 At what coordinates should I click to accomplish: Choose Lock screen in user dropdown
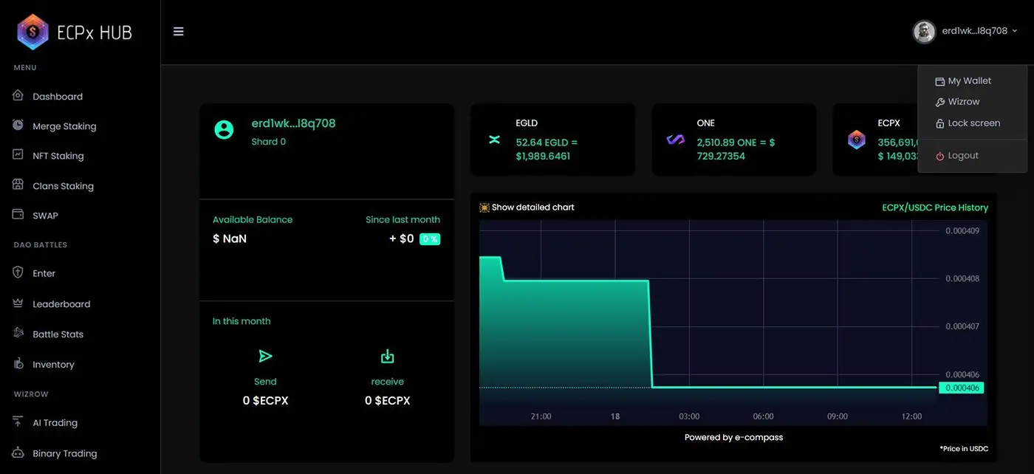[973, 123]
